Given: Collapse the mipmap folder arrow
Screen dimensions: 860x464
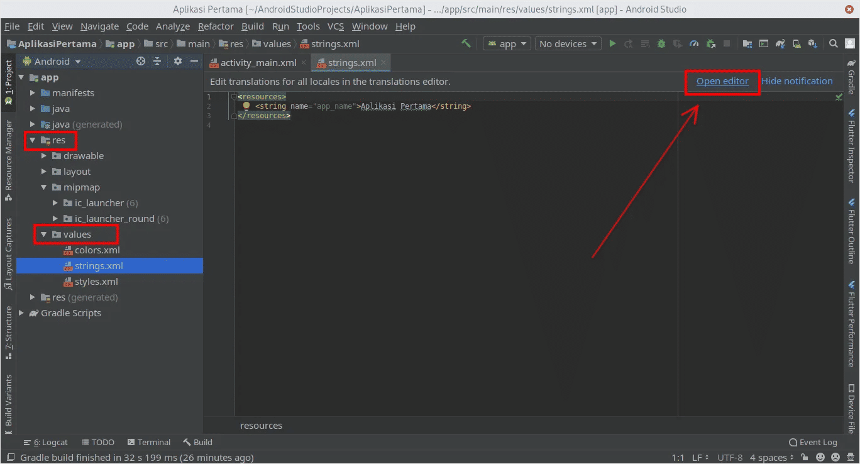Looking at the screenshot, I should [44, 187].
